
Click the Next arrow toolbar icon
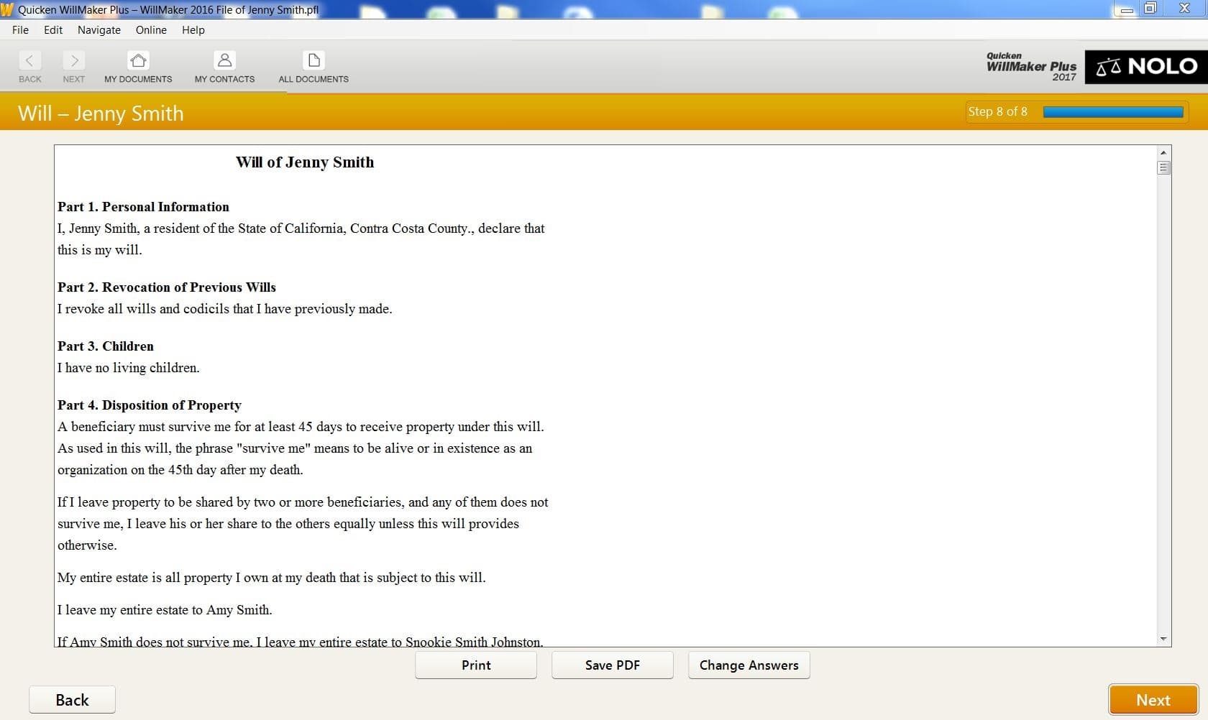click(x=73, y=61)
